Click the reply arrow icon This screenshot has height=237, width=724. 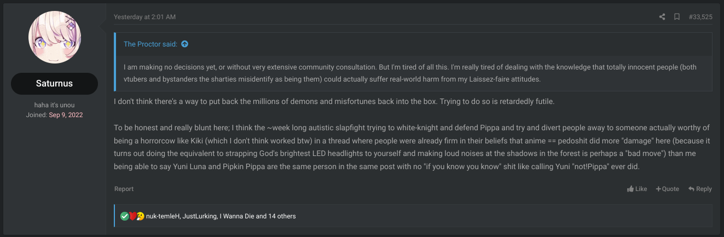[x=691, y=189]
